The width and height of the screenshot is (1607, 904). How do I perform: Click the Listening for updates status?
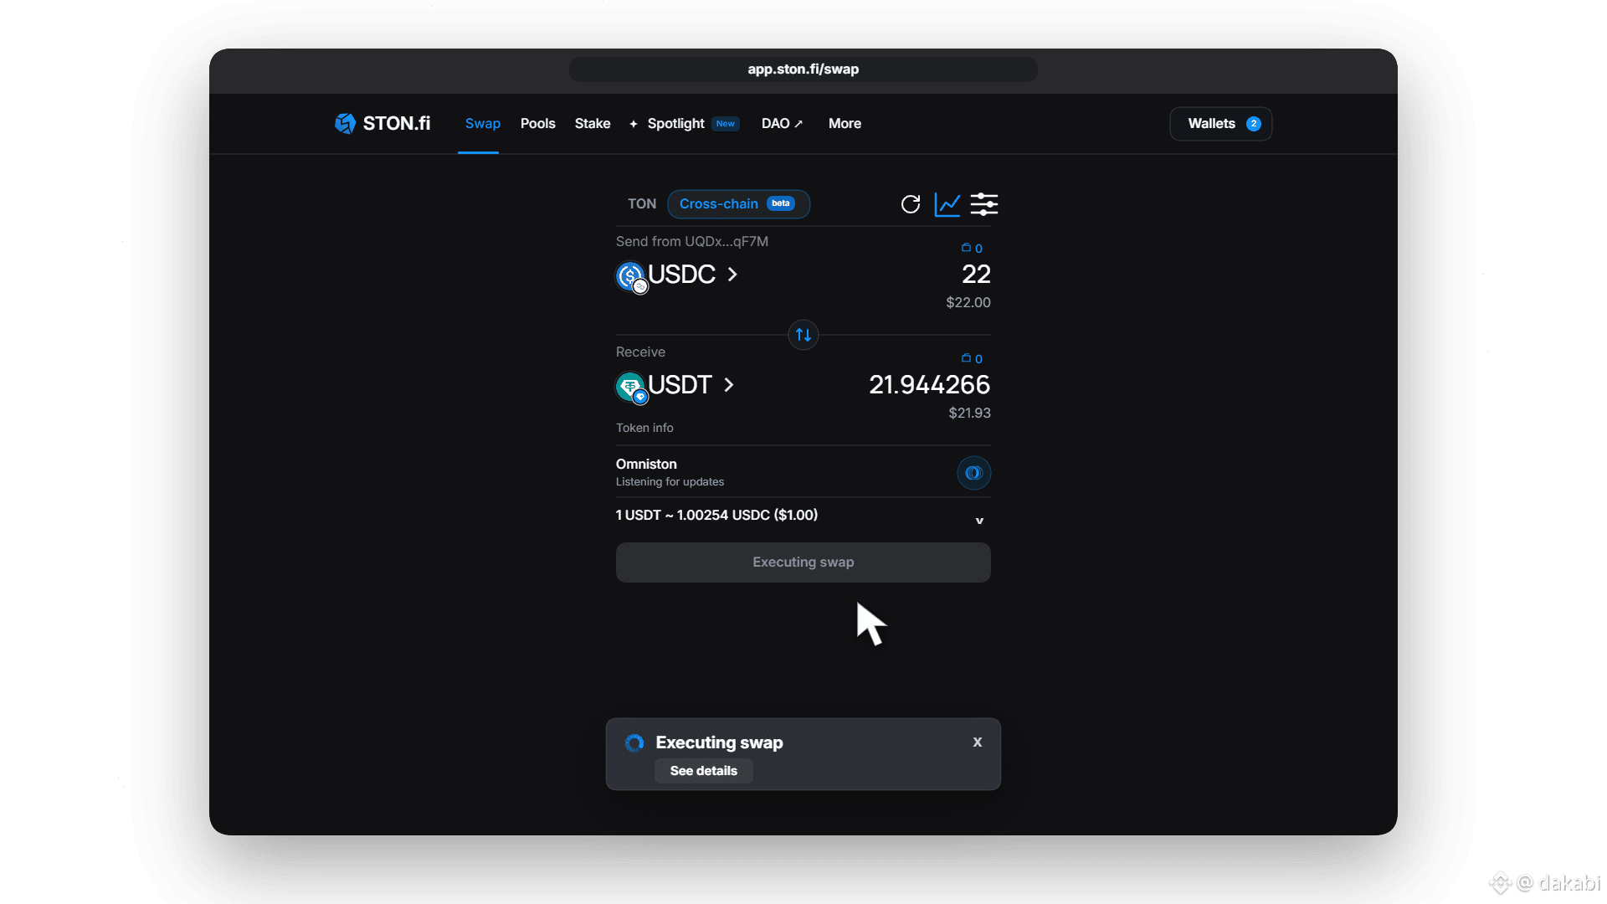(x=670, y=482)
